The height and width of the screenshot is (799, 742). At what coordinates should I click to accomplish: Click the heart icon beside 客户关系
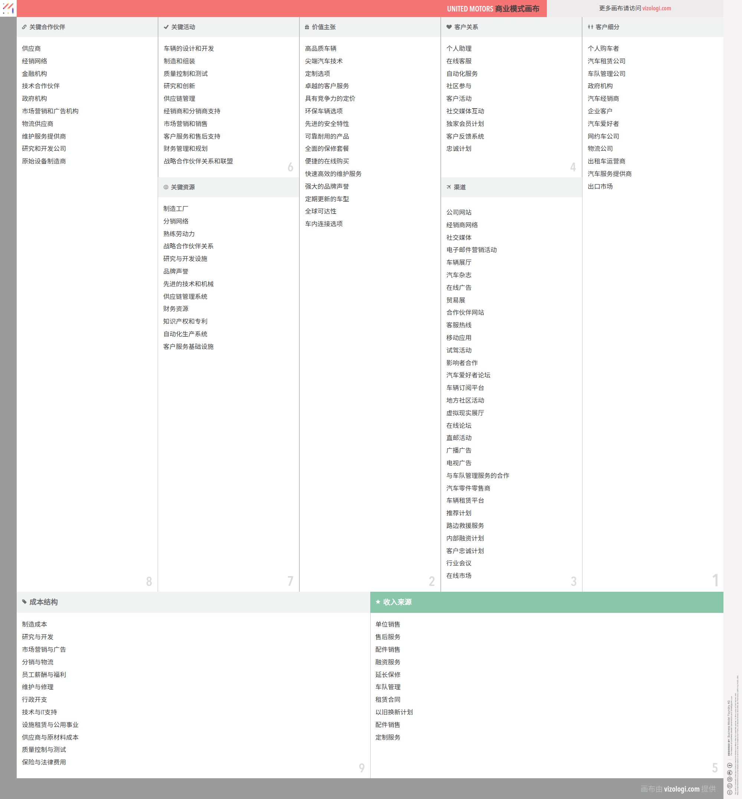point(449,27)
